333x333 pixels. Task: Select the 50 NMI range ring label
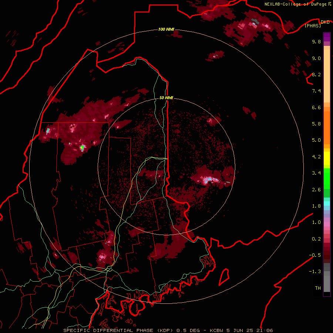click(x=166, y=98)
